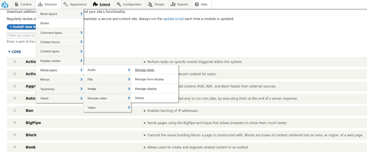The width and height of the screenshot is (367, 152).
Task: Click the Structure hierarchy icon
Action: [40, 4]
